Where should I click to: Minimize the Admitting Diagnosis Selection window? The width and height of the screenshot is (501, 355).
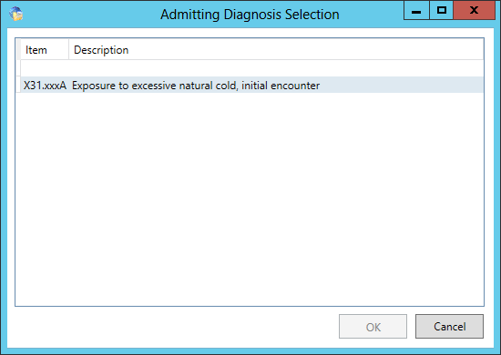(416, 11)
